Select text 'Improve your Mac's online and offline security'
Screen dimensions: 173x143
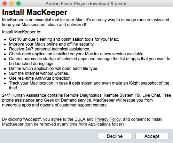[x=51, y=44]
